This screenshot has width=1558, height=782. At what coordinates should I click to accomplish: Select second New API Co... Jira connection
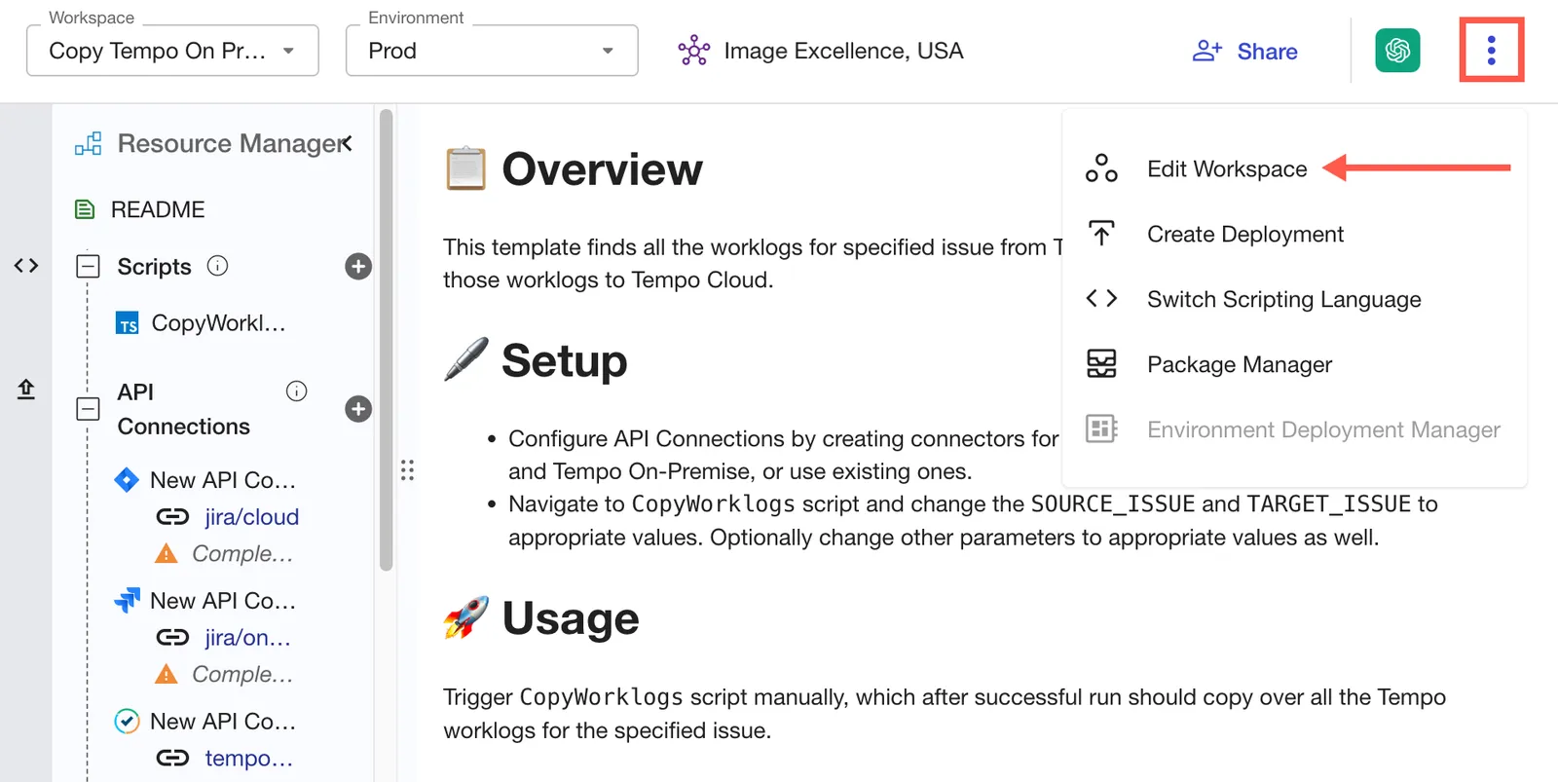222,601
